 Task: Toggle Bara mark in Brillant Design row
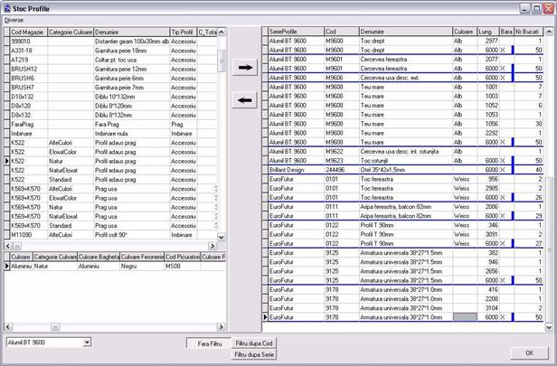pos(505,169)
